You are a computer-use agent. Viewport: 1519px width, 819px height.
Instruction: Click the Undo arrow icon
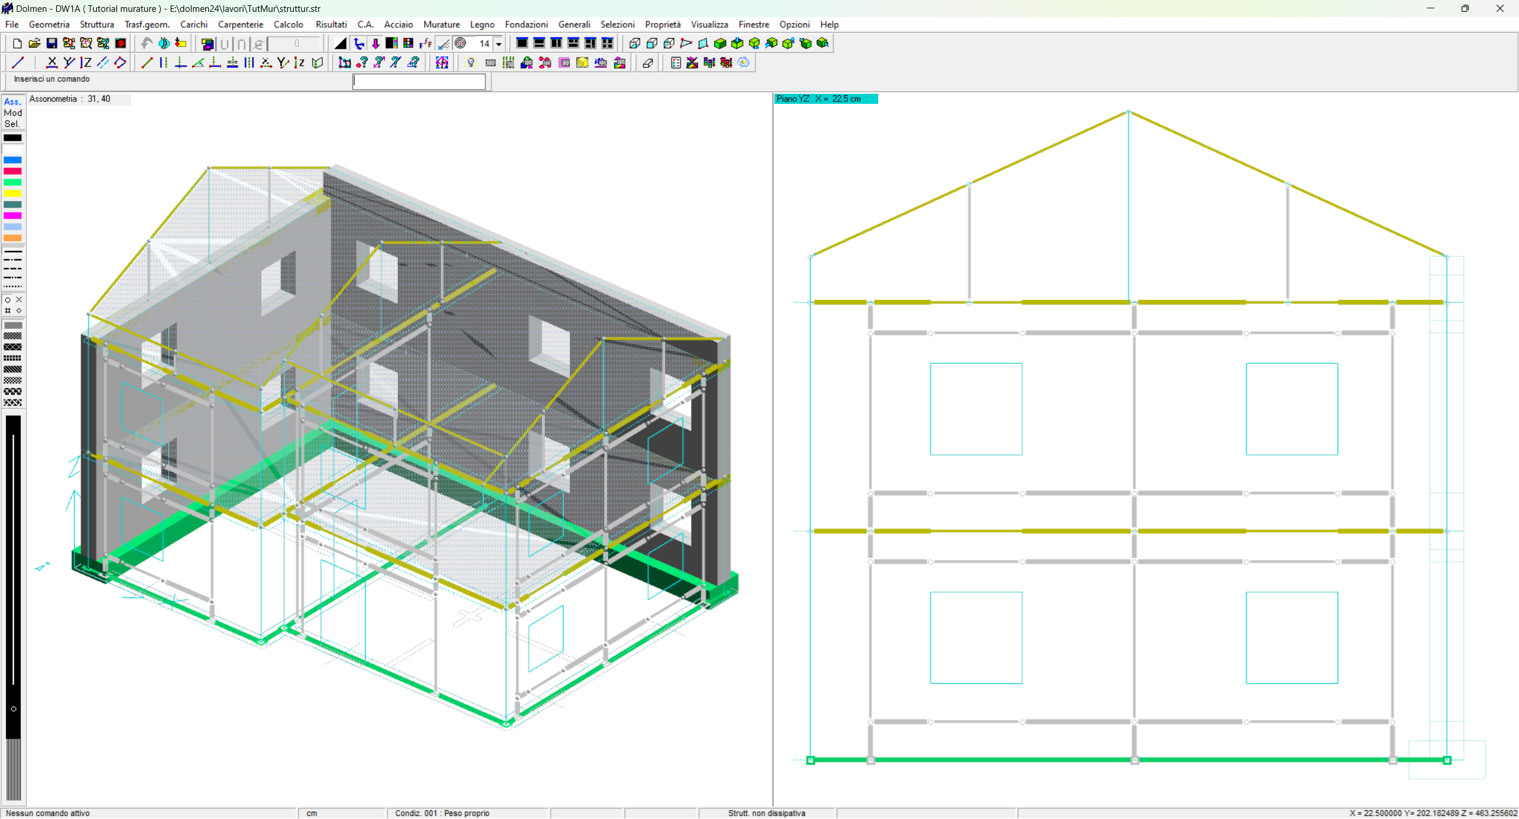pyautogui.click(x=146, y=43)
